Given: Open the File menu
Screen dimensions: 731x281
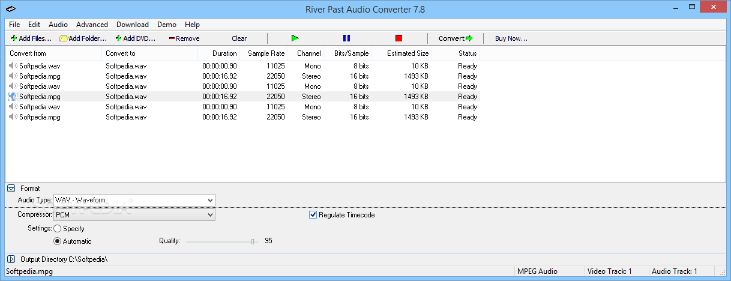Looking at the screenshot, I should click(14, 25).
